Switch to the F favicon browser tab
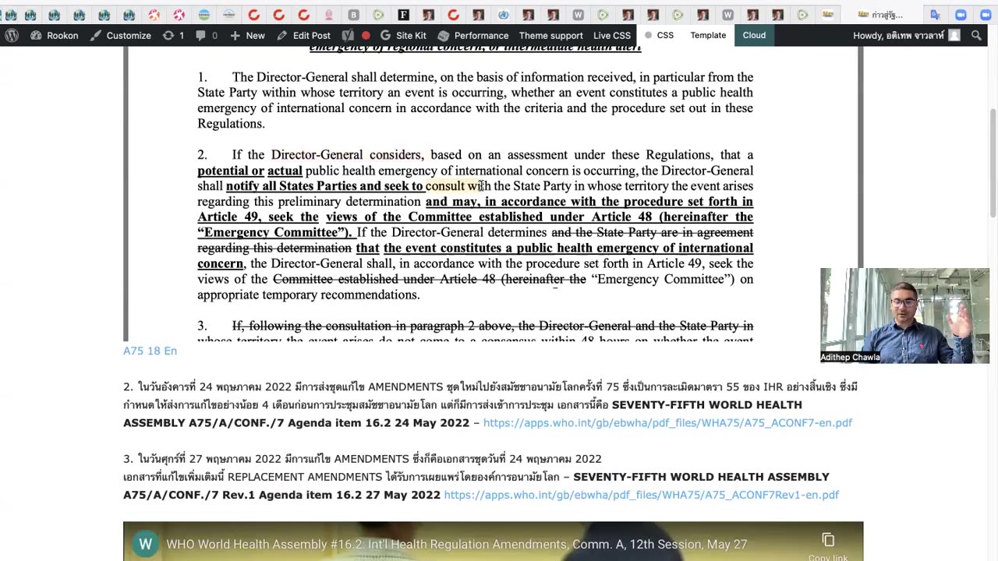 (x=403, y=15)
